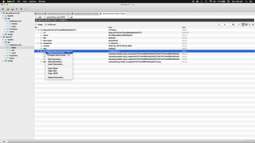Open the volume control menu bar icon
This screenshot has height=143, width=255.
pos(215,2)
